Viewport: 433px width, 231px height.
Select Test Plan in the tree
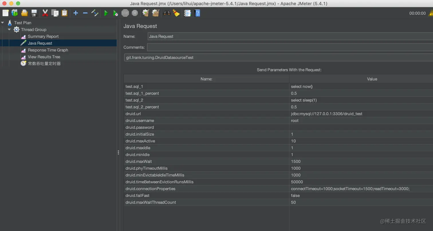pos(23,23)
